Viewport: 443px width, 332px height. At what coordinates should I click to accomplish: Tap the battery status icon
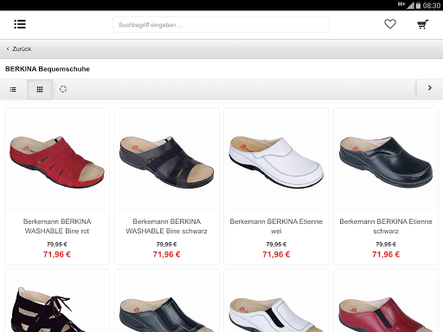point(418,5)
